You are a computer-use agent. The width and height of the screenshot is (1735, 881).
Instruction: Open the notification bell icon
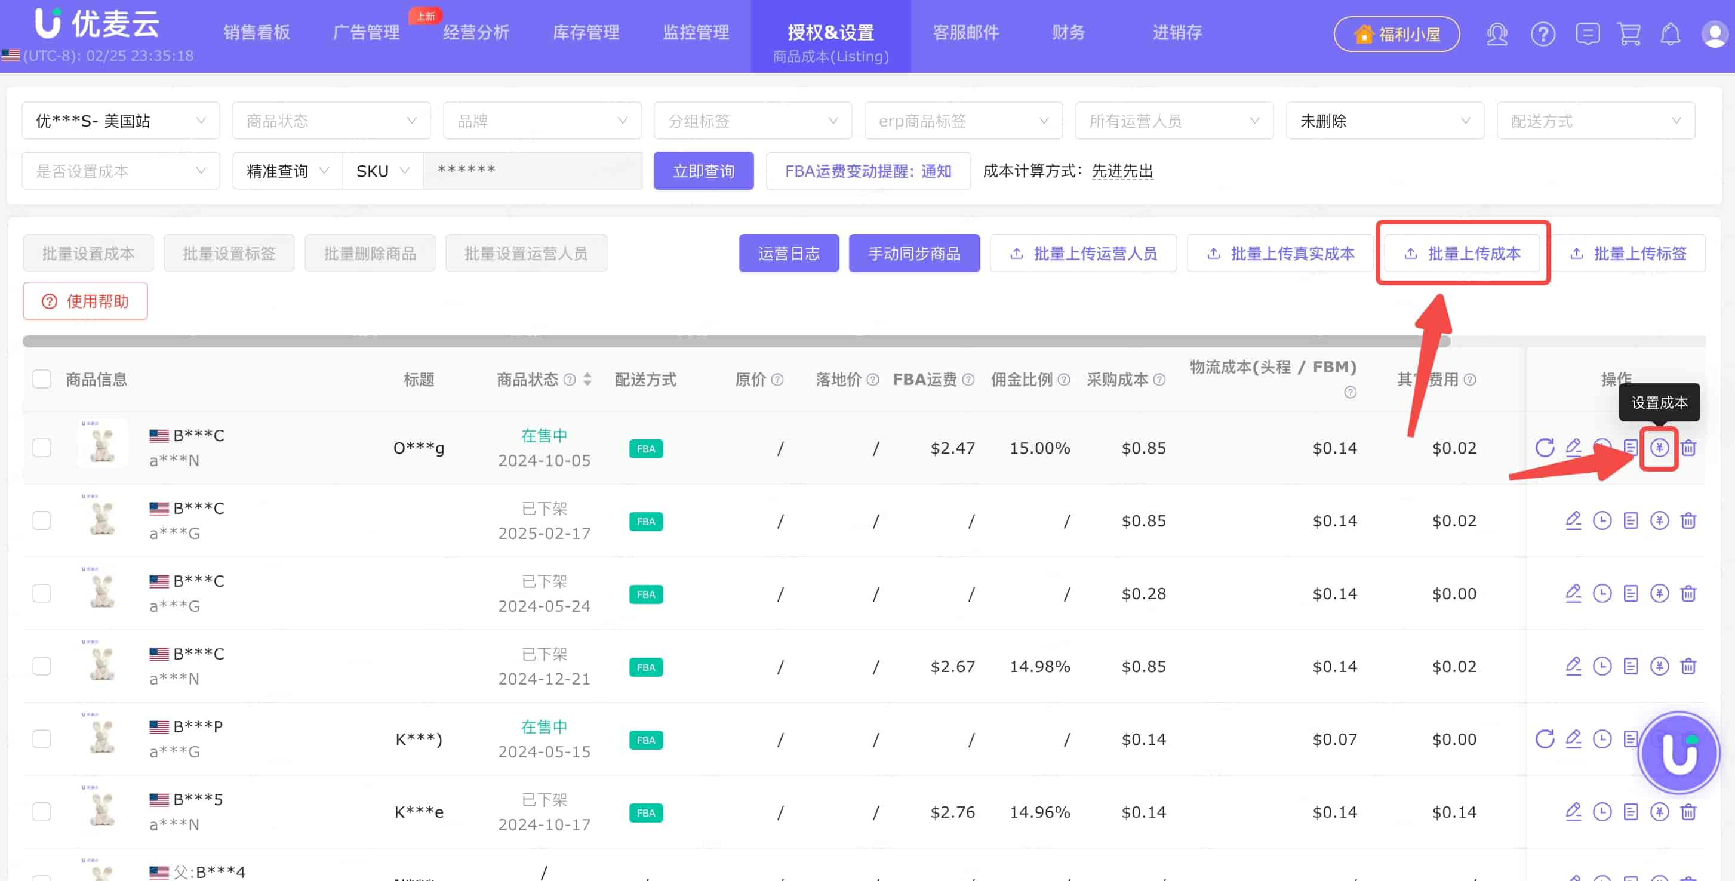(1671, 33)
